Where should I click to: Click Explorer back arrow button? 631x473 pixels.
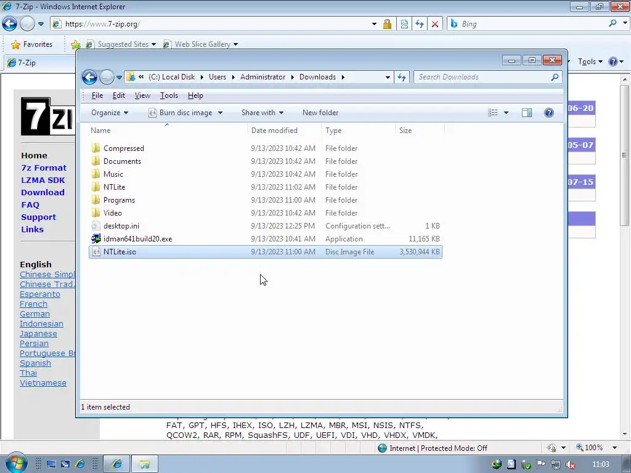coord(89,77)
